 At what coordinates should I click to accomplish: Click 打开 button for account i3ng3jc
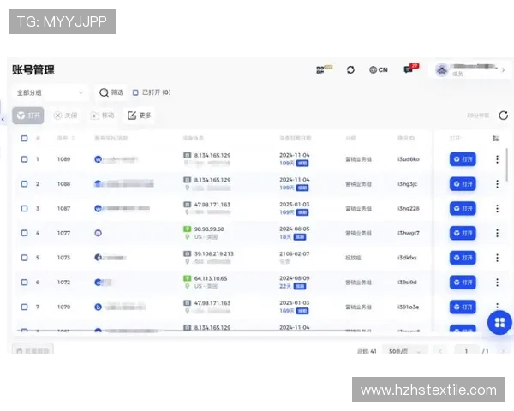tap(463, 184)
